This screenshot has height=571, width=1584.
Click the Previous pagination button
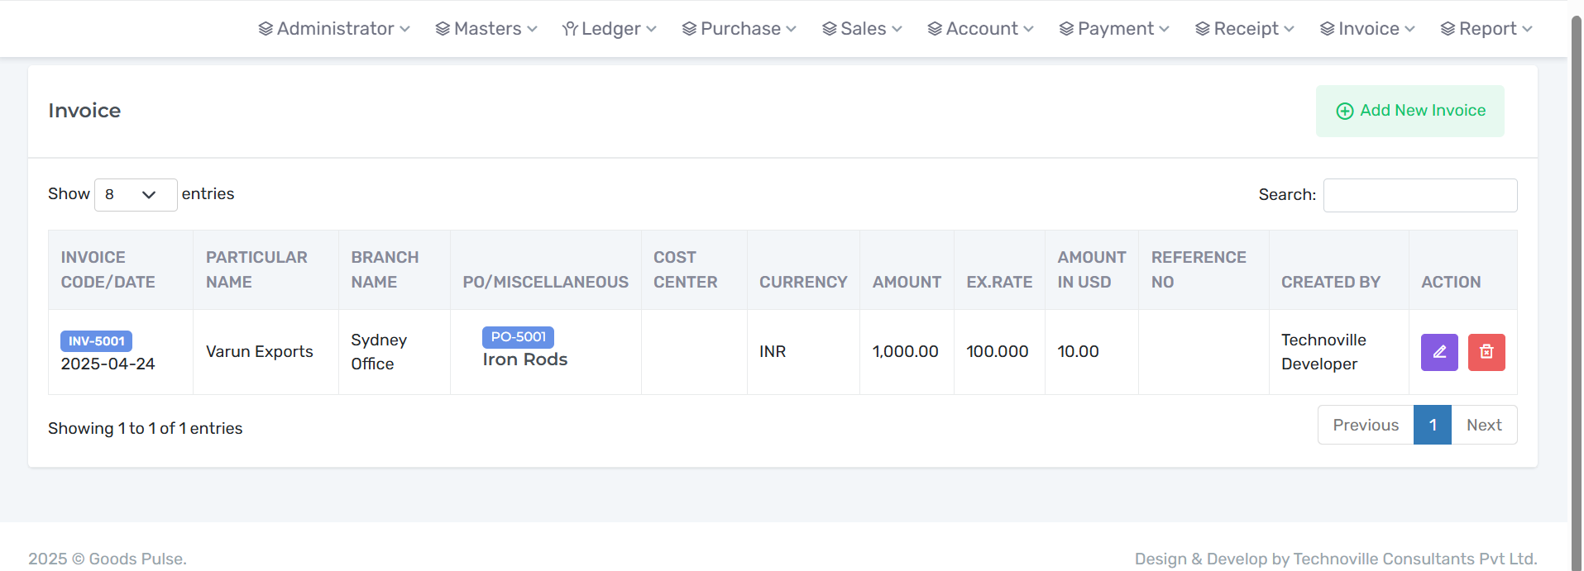pos(1365,424)
